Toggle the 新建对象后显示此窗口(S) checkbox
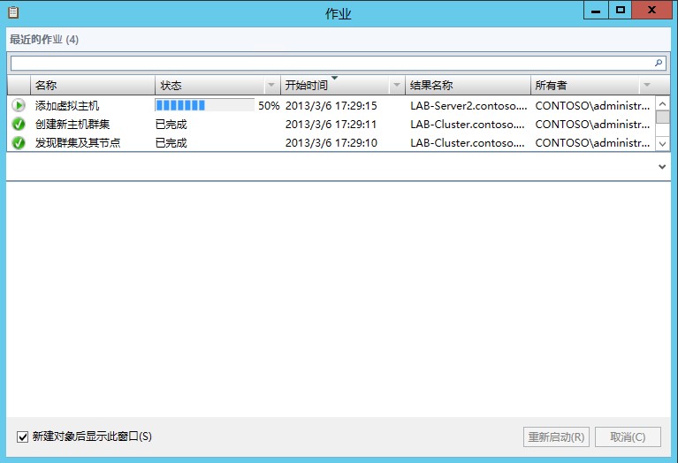This screenshot has width=678, height=463. point(22,436)
